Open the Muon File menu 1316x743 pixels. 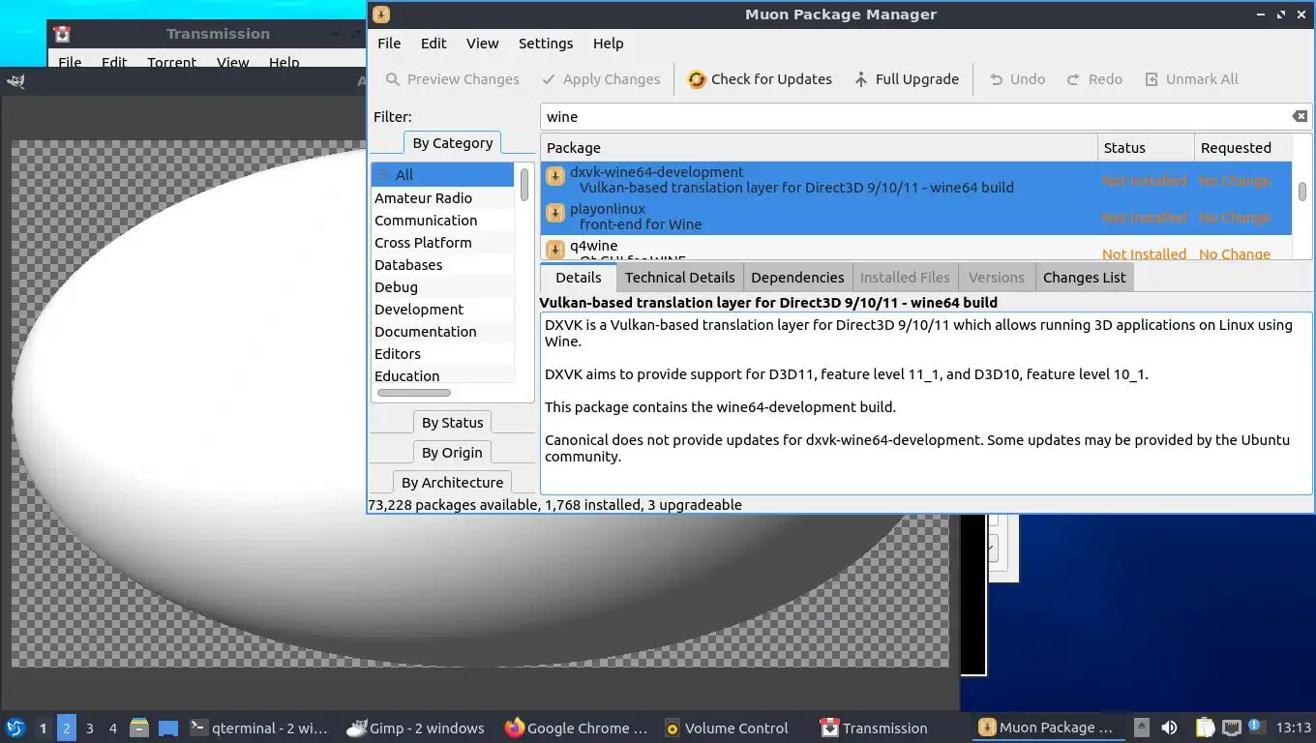(389, 44)
